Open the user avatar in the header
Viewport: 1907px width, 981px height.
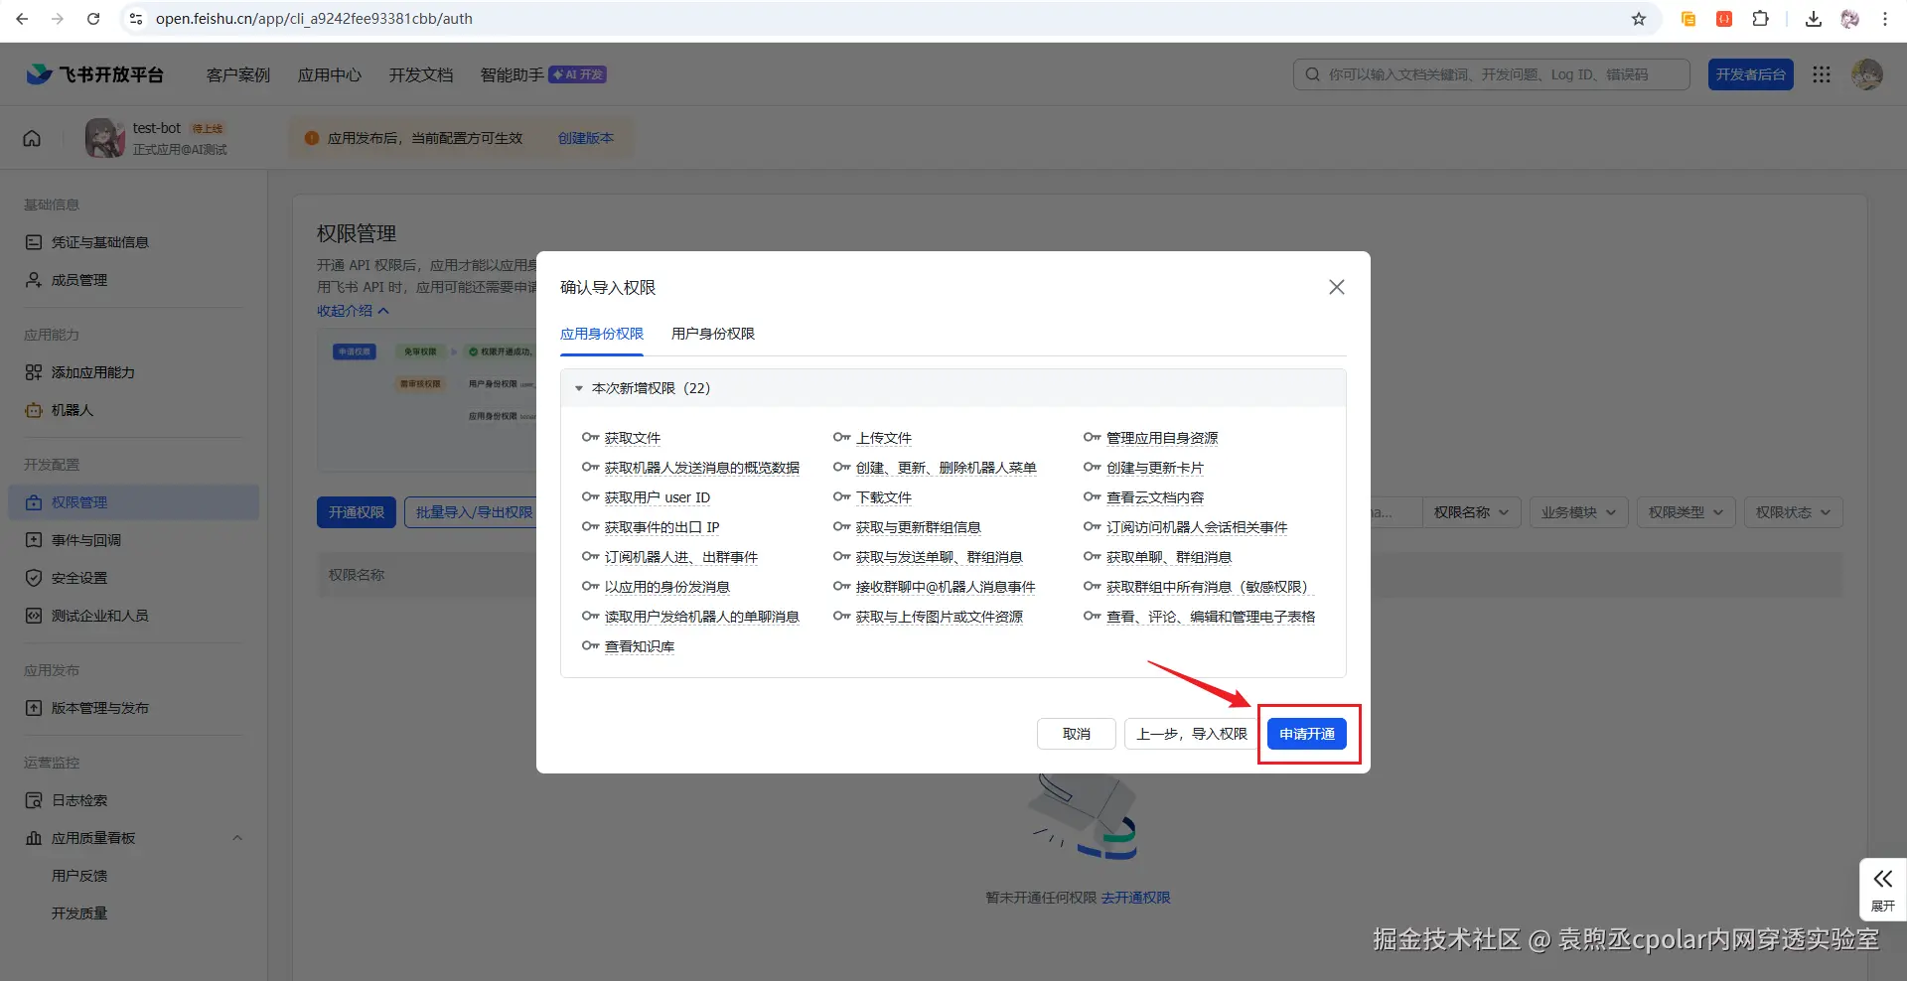click(1867, 74)
